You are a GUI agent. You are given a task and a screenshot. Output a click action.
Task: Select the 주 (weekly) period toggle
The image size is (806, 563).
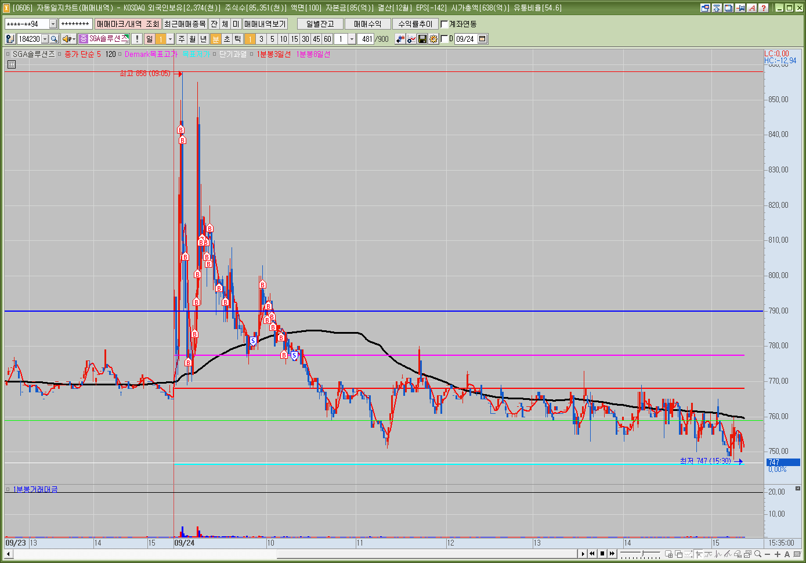(x=182, y=39)
